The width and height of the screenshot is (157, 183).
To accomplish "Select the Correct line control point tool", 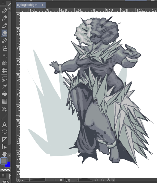I will click(x=4, y=147).
